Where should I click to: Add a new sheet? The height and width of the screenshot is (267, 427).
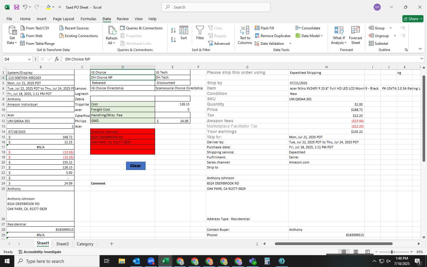[x=111, y=244]
